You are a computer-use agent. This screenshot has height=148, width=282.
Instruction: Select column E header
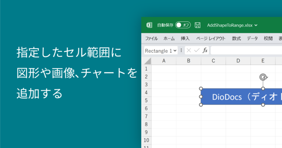click(x=263, y=61)
